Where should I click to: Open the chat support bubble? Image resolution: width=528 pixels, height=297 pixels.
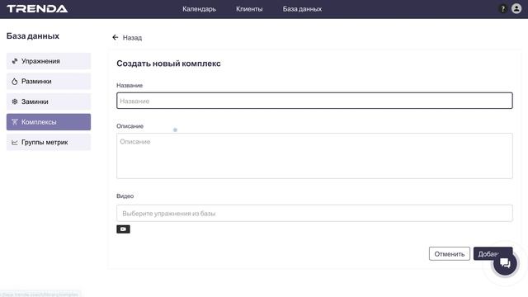505,263
